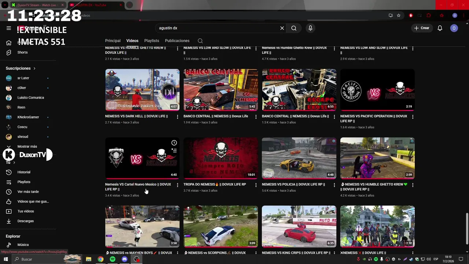Open the notifications bell
469x264 pixels.
[440, 28]
